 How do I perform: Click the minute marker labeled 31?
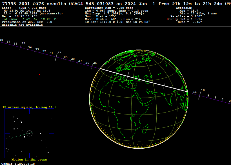(x=52, y=53)
